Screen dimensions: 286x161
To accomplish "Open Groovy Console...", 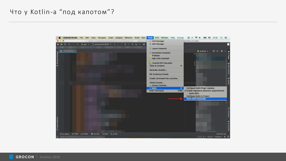I will 165,86.
